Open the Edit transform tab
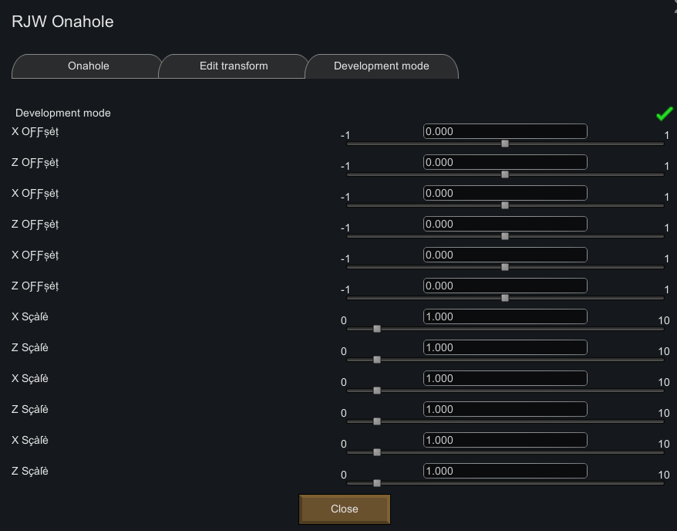Viewport: 677px width, 531px height. [x=233, y=66]
